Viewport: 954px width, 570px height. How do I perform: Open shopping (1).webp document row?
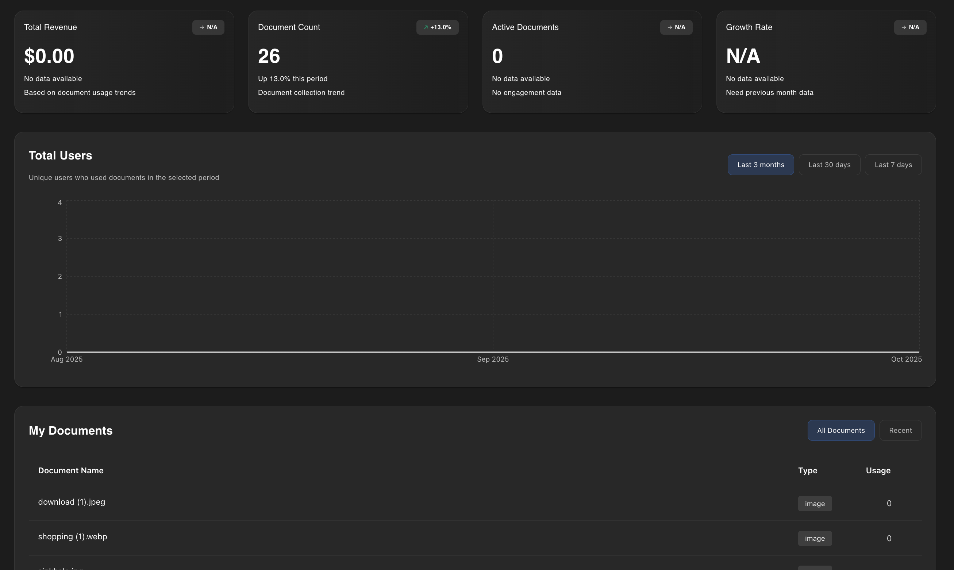click(73, 536)
